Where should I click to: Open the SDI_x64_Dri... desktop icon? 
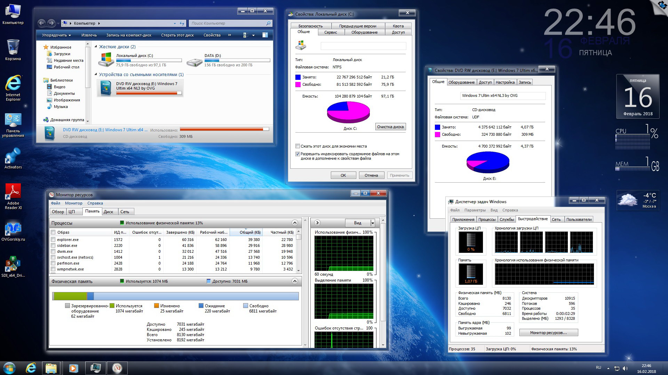pyautogui.click(x=13, y=264)
